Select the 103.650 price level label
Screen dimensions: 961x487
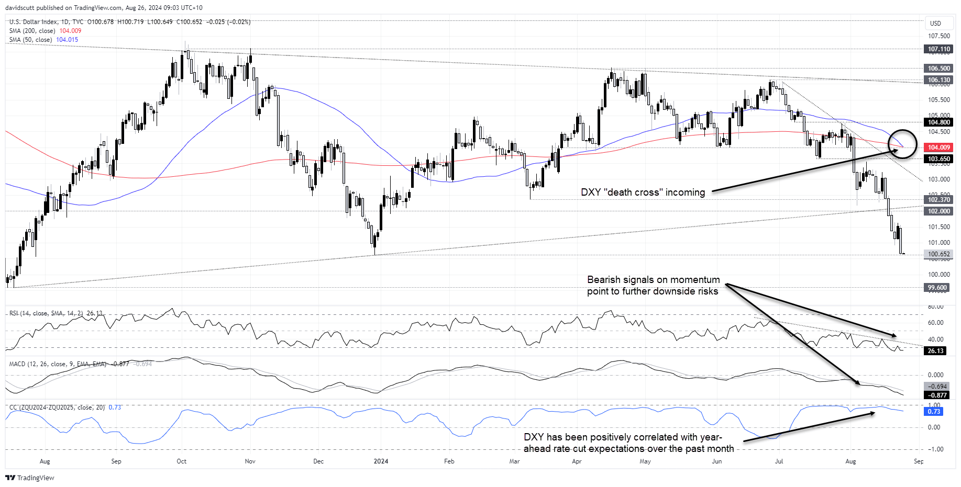[938, 159]
